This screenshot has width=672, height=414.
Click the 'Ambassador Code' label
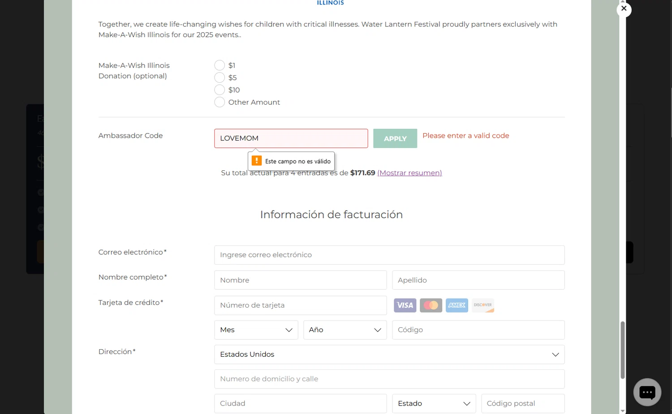pos(130,135)
